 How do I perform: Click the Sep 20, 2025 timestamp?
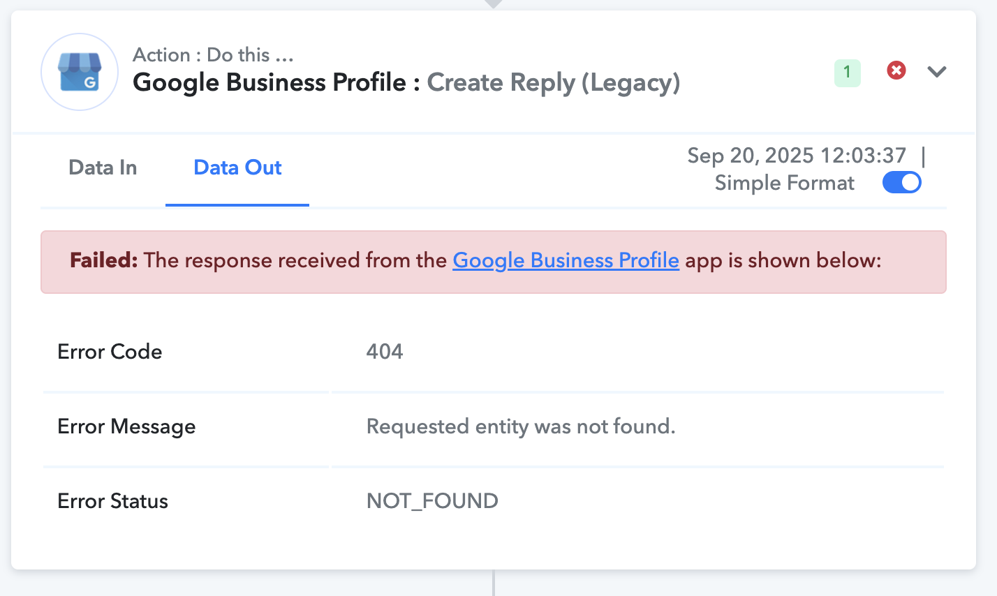click(797, 155)
